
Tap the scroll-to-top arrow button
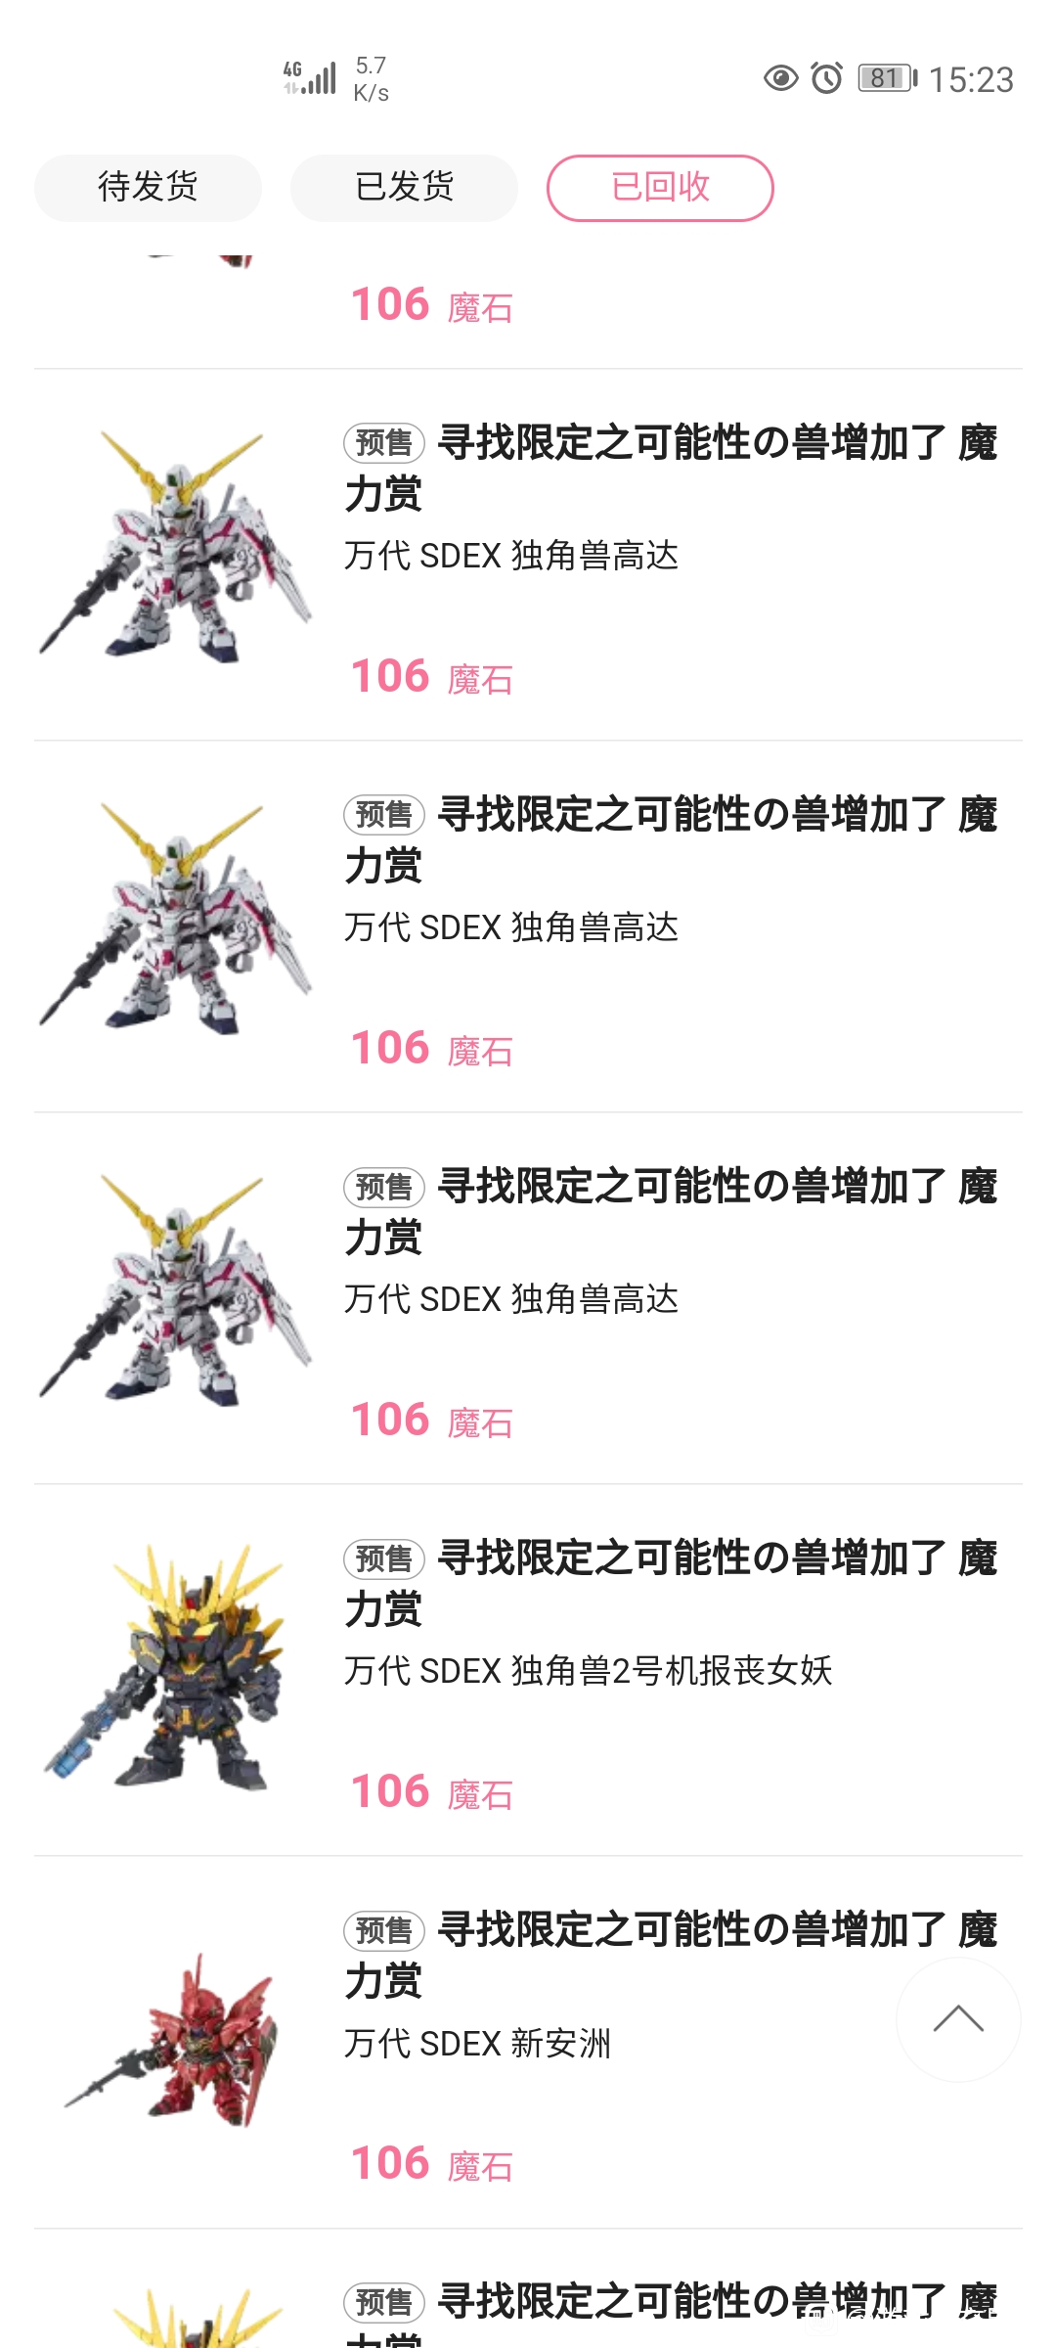pos(958,2019)
